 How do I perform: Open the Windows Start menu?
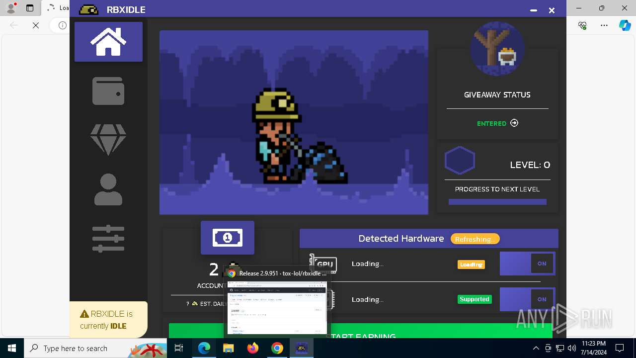click(x=12, y=348)
